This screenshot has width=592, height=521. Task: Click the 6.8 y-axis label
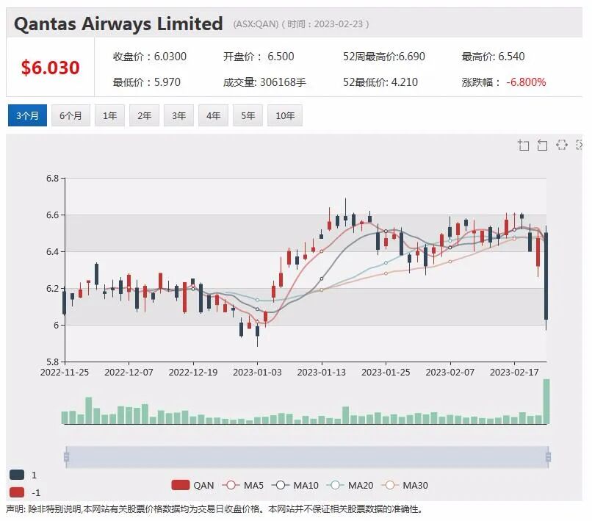pyautogui.click(x=52, y=178)
